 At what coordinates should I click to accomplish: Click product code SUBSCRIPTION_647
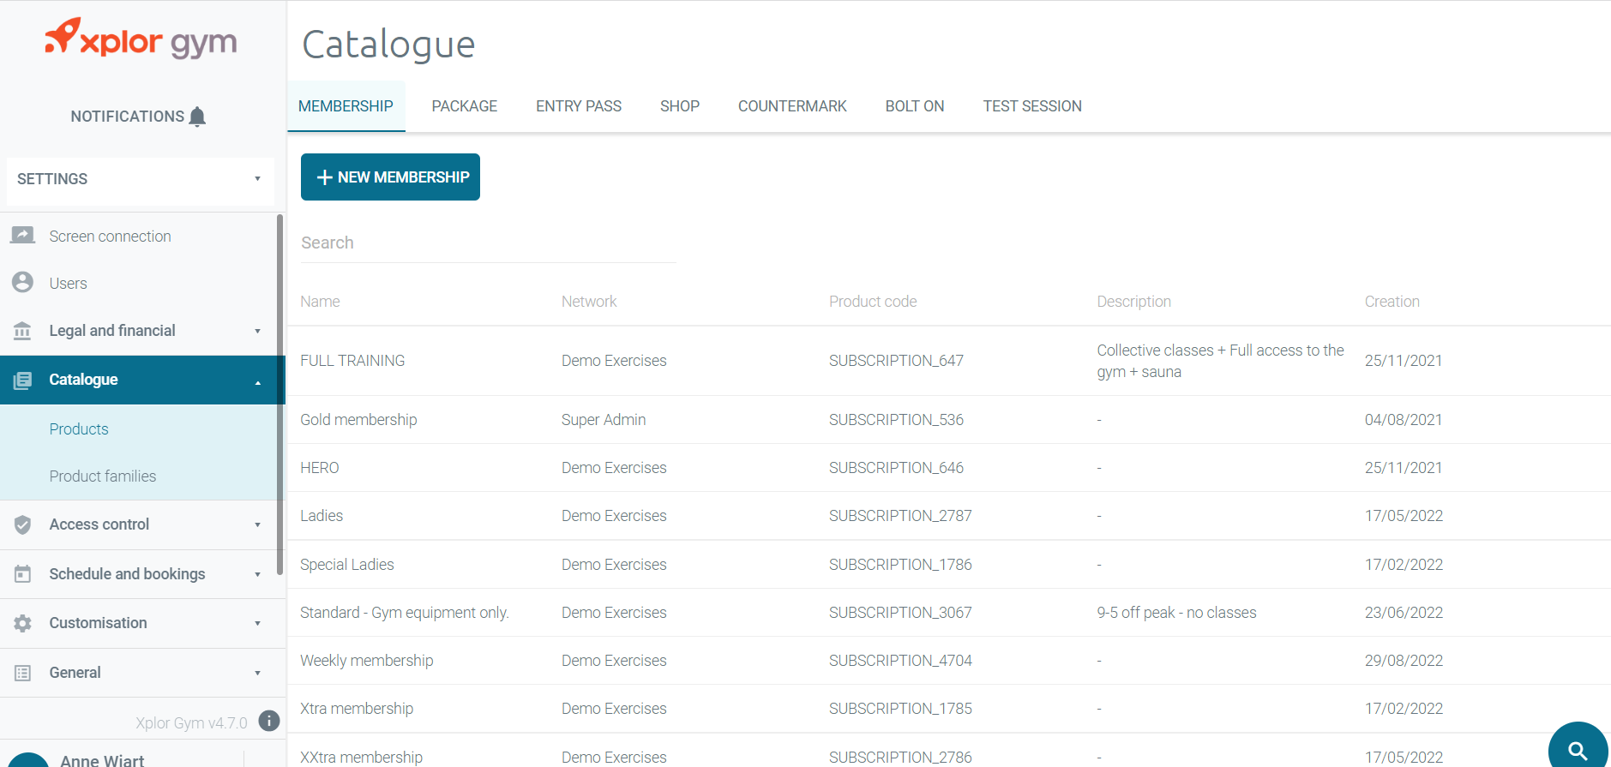[896, 361]
